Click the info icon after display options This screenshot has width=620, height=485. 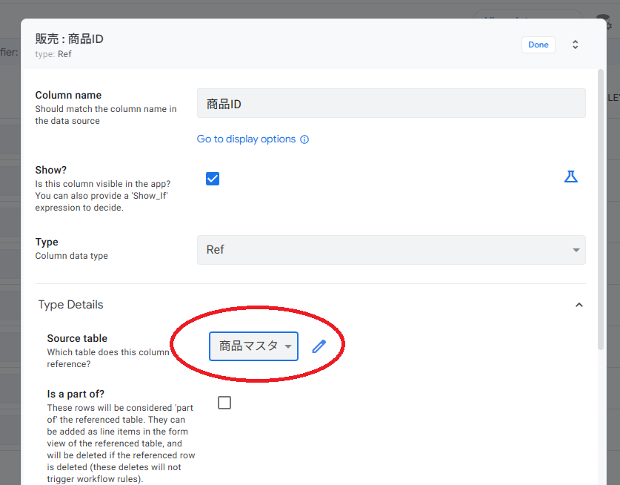pyautogui.click(x=304, y=139)
